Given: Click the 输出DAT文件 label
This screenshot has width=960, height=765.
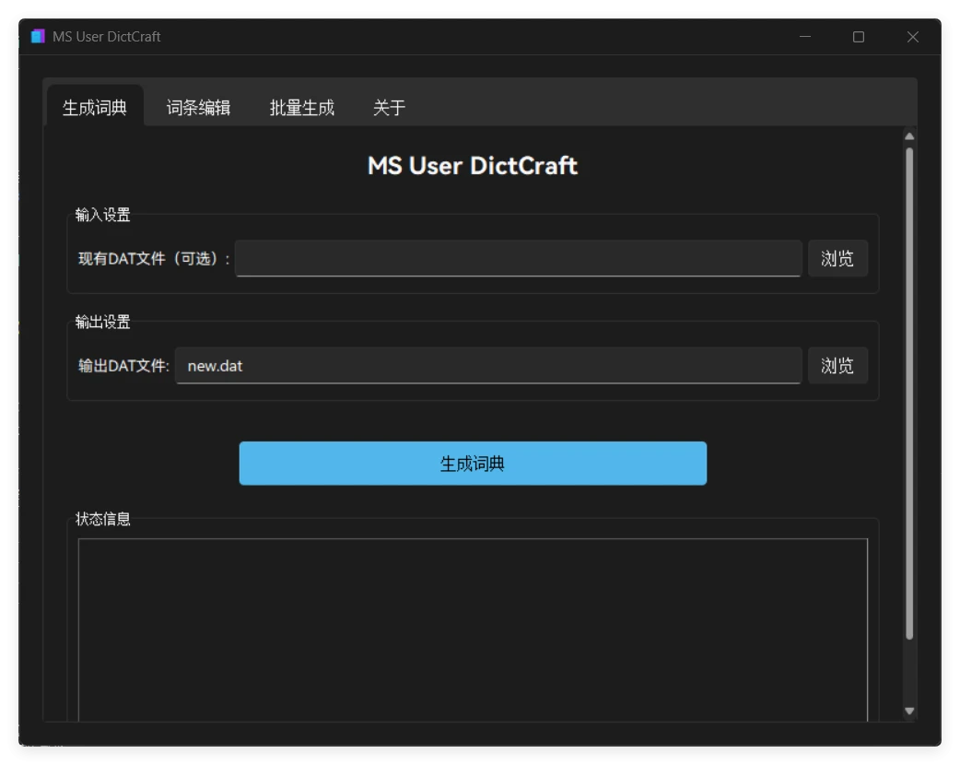Looking at the screenshot, I should 123,366.
